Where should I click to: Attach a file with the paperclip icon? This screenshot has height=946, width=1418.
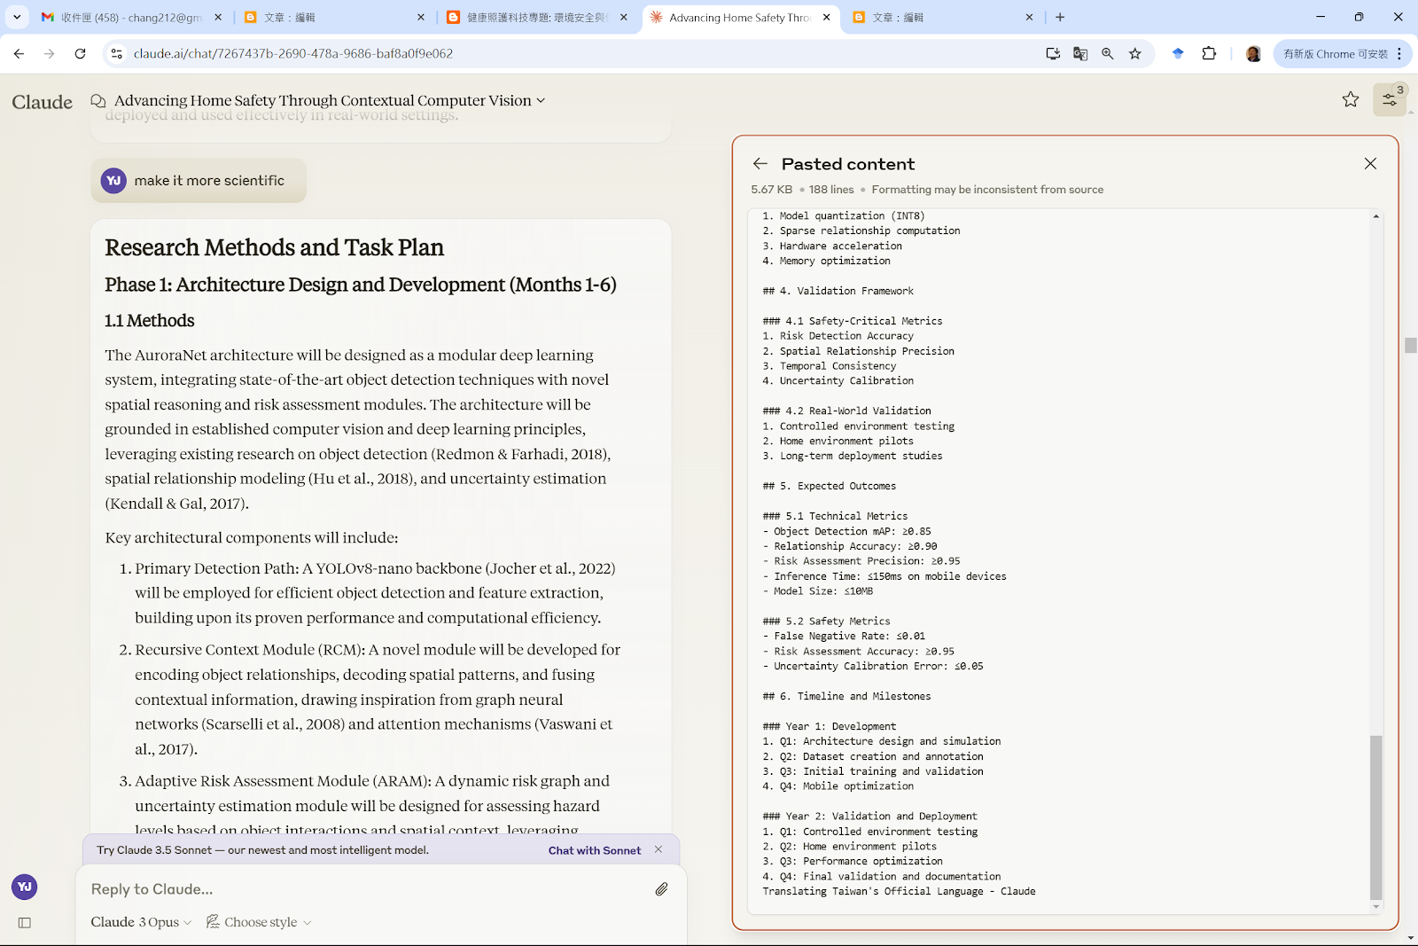tap(662, 889)
